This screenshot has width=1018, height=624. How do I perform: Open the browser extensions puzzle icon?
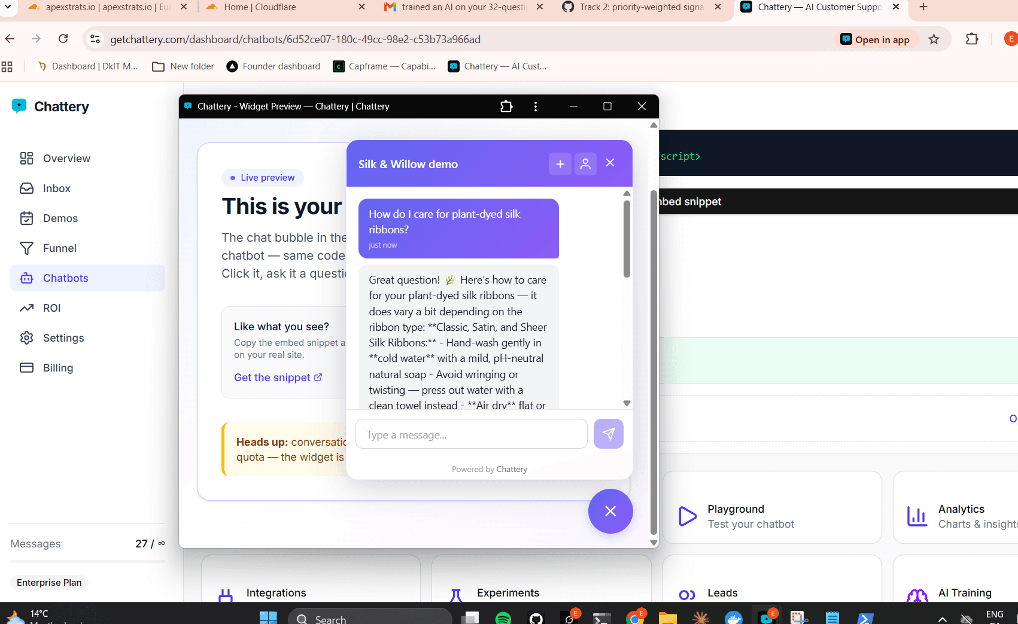(x=972, y=39)
